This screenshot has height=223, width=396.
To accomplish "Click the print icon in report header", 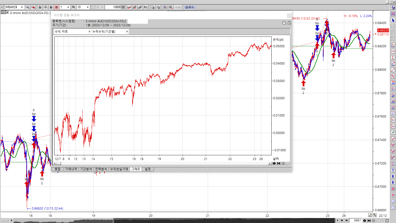I will coord(289,23).
